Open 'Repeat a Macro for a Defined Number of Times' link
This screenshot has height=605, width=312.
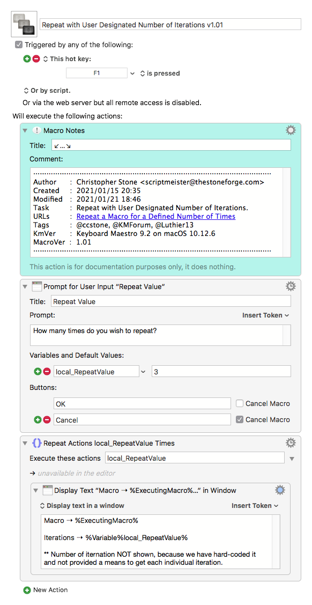(156, 217)
